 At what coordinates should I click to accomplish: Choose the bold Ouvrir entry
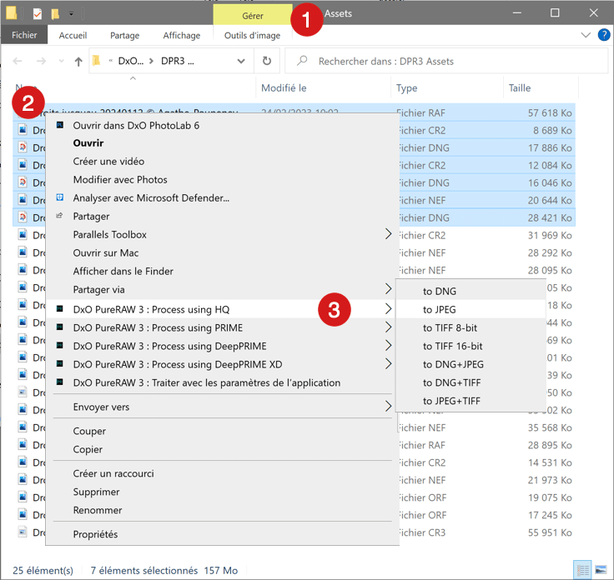88,143
